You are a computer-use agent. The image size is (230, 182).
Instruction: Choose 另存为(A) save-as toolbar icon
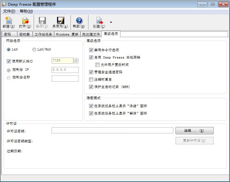click(x=60, y=22)
